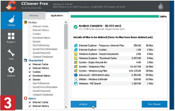Click the exclamation icon beside Old Prefetch data

(x=76, y=75)
